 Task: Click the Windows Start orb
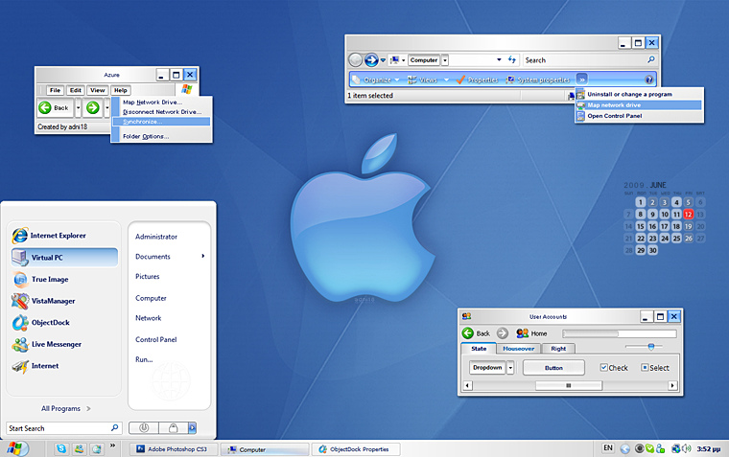[16, 448]
